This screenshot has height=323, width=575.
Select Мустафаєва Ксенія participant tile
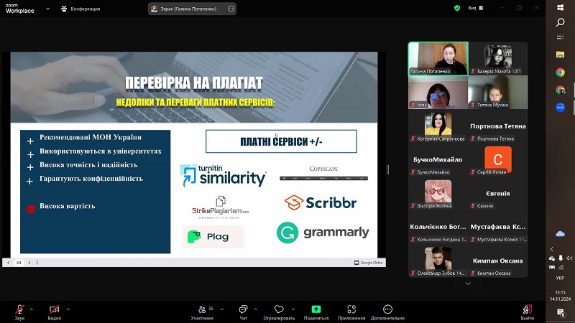[x=498, y=228]
